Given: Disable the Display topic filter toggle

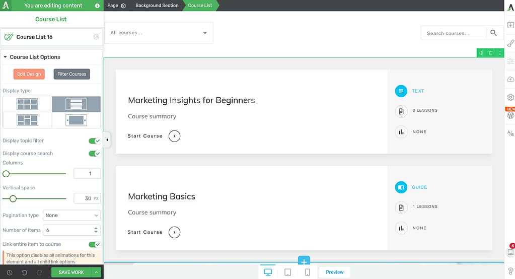Looking at the screenshot, I should tap(95, 141).
